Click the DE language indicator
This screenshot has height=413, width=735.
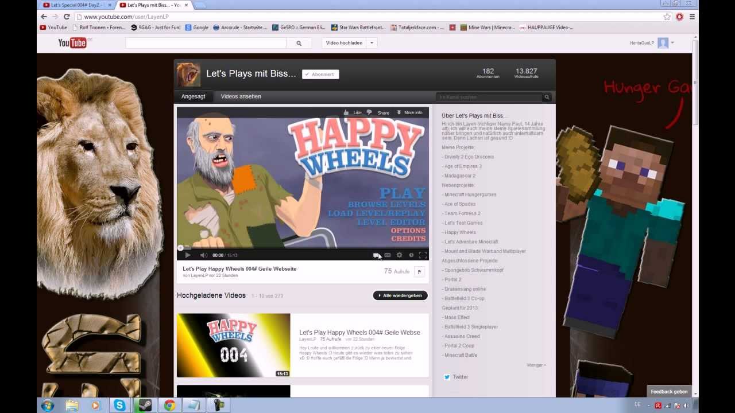click(x=637, y=405)
